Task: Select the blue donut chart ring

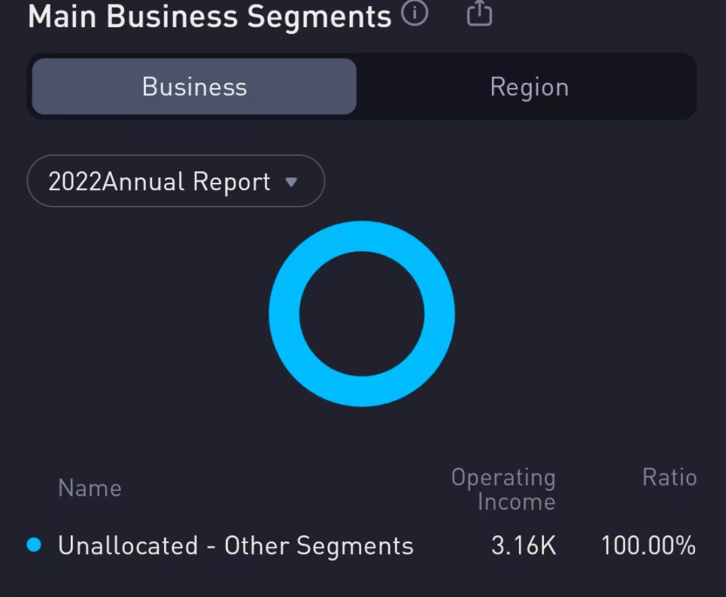Action: pos(284,314)
